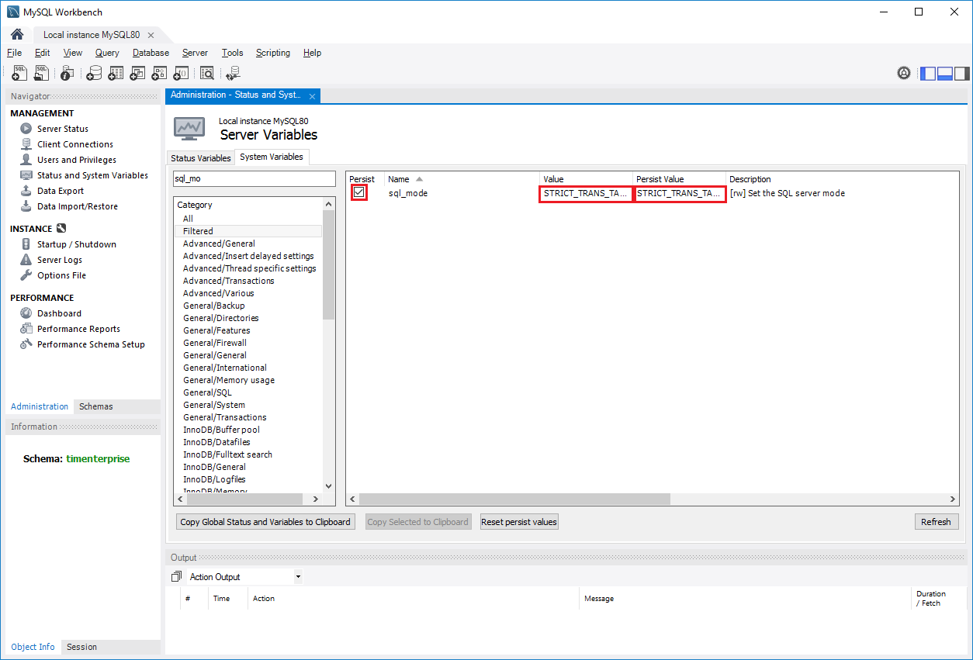Open the Database menu
This screenshot has height=660, width=973.
151,53
